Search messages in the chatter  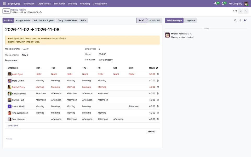coord(235,20)
